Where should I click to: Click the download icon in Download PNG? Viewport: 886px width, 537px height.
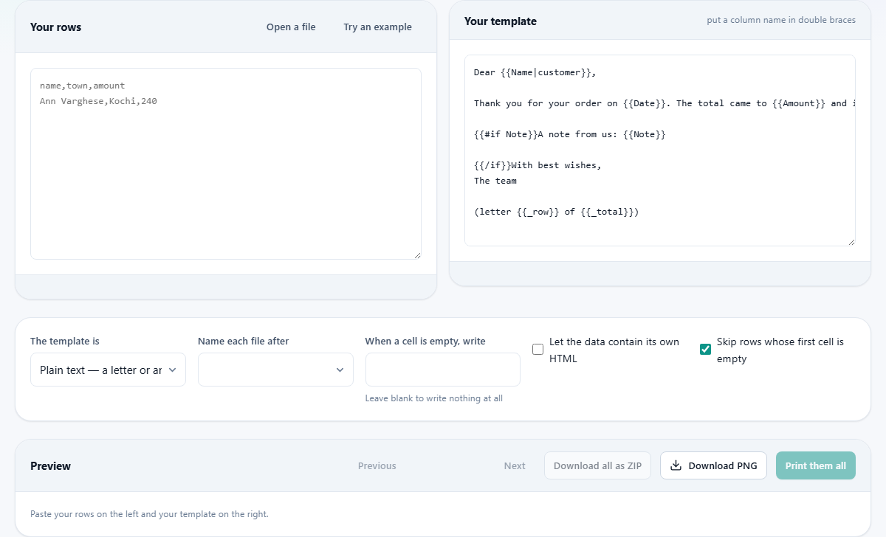[x=676, y=465]
